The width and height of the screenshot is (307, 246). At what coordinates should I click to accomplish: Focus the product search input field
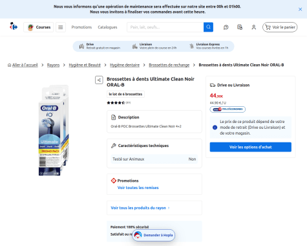[x=165, y=27]
